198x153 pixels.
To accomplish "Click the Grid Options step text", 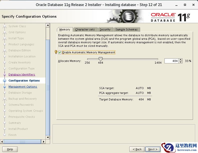I will click(x=17, y=32).
